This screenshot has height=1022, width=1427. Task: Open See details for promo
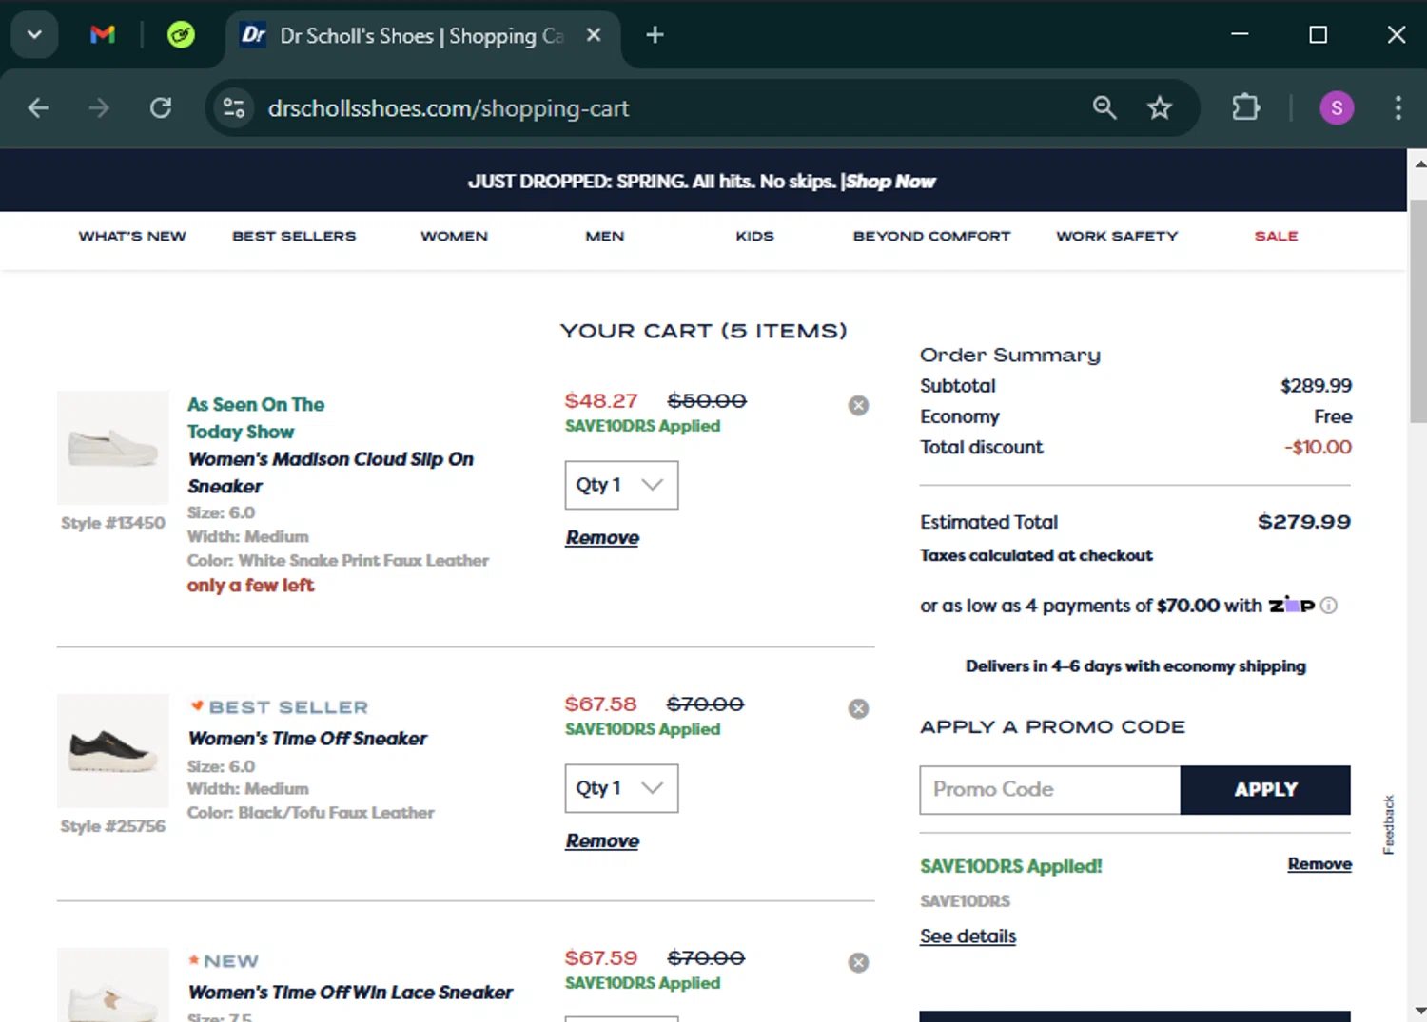[x=968, y=936]
